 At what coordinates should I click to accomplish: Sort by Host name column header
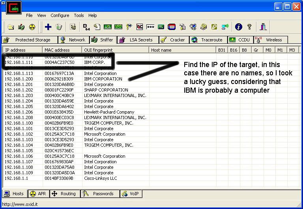pos(182,50)
